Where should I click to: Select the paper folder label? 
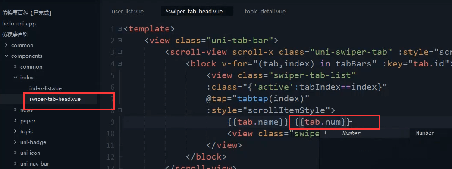[28, 121]
